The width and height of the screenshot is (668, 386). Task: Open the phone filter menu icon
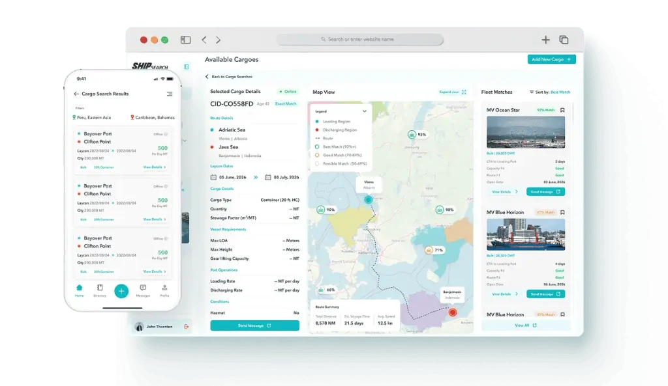point(170,94)
